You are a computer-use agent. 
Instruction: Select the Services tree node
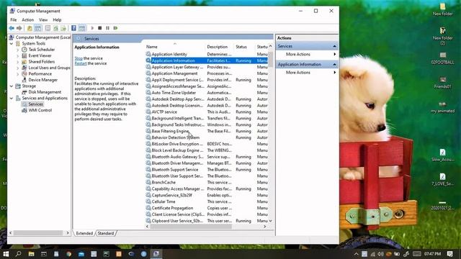35,104
